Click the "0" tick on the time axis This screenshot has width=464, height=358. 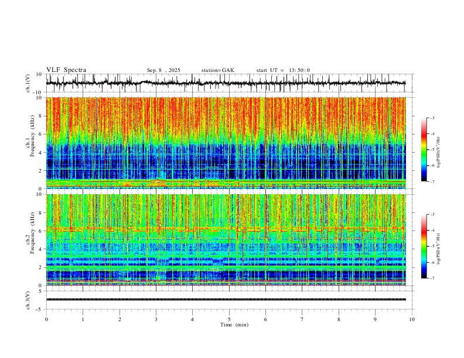46,319
